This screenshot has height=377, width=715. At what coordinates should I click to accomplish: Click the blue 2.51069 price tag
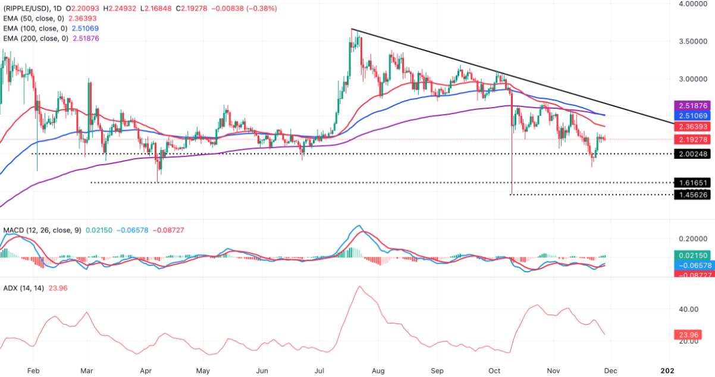tap(693, 115)
